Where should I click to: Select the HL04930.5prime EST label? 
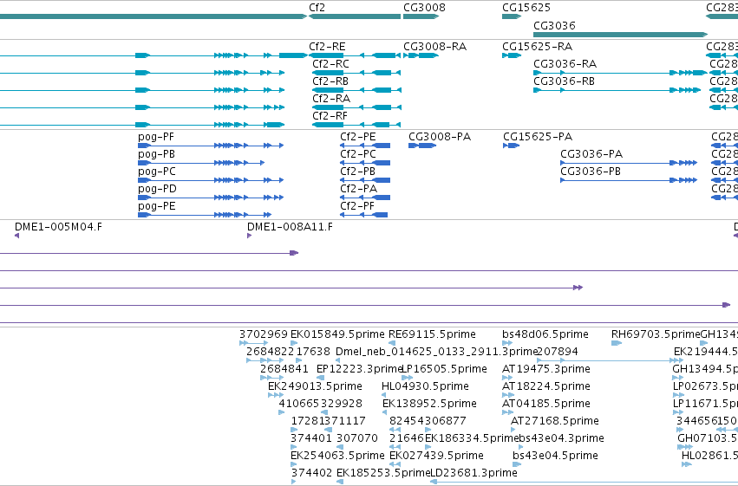point(425,387)
